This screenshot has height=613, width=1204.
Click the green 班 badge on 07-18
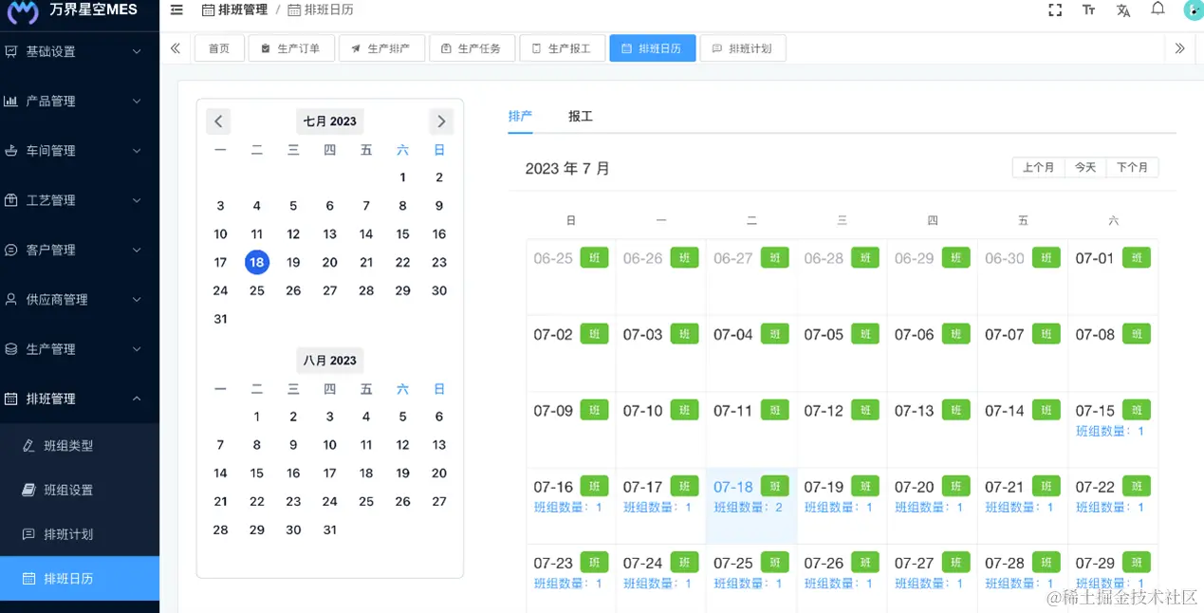(775, 486)
